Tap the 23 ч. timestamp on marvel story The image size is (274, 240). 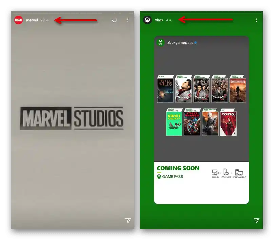(44, 20)
